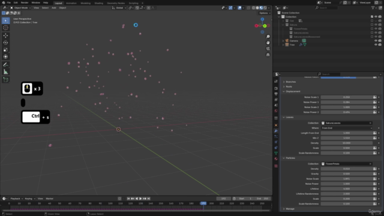Collapse the Particles panel
Screen dimensions: 384x216
pos(290,158)
